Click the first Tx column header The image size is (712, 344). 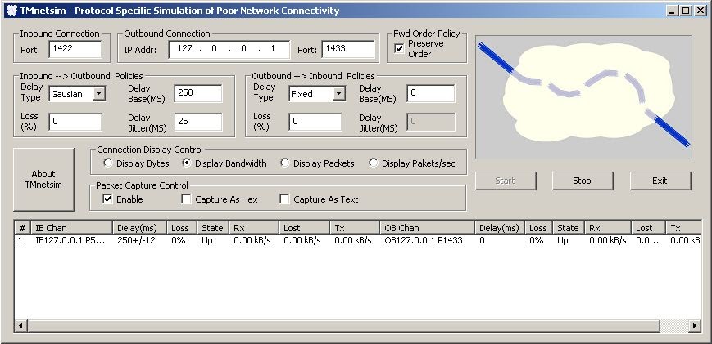[355, 228]
